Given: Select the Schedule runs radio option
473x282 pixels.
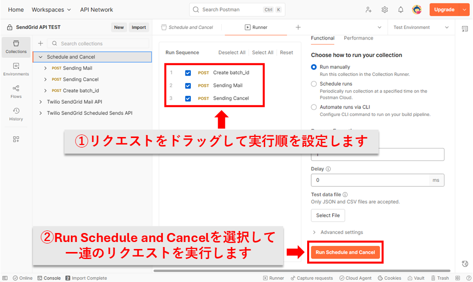Looking at the screenshot, I should coord(314,84).
